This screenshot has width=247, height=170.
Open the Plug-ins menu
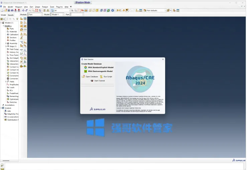[x=59, y=7]
